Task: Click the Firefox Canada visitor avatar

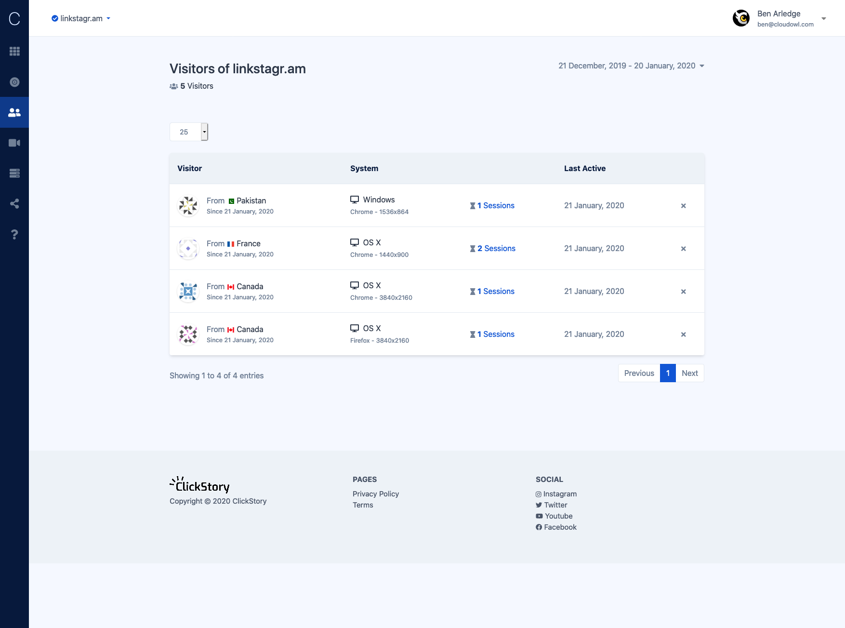Action: [188, 334]
